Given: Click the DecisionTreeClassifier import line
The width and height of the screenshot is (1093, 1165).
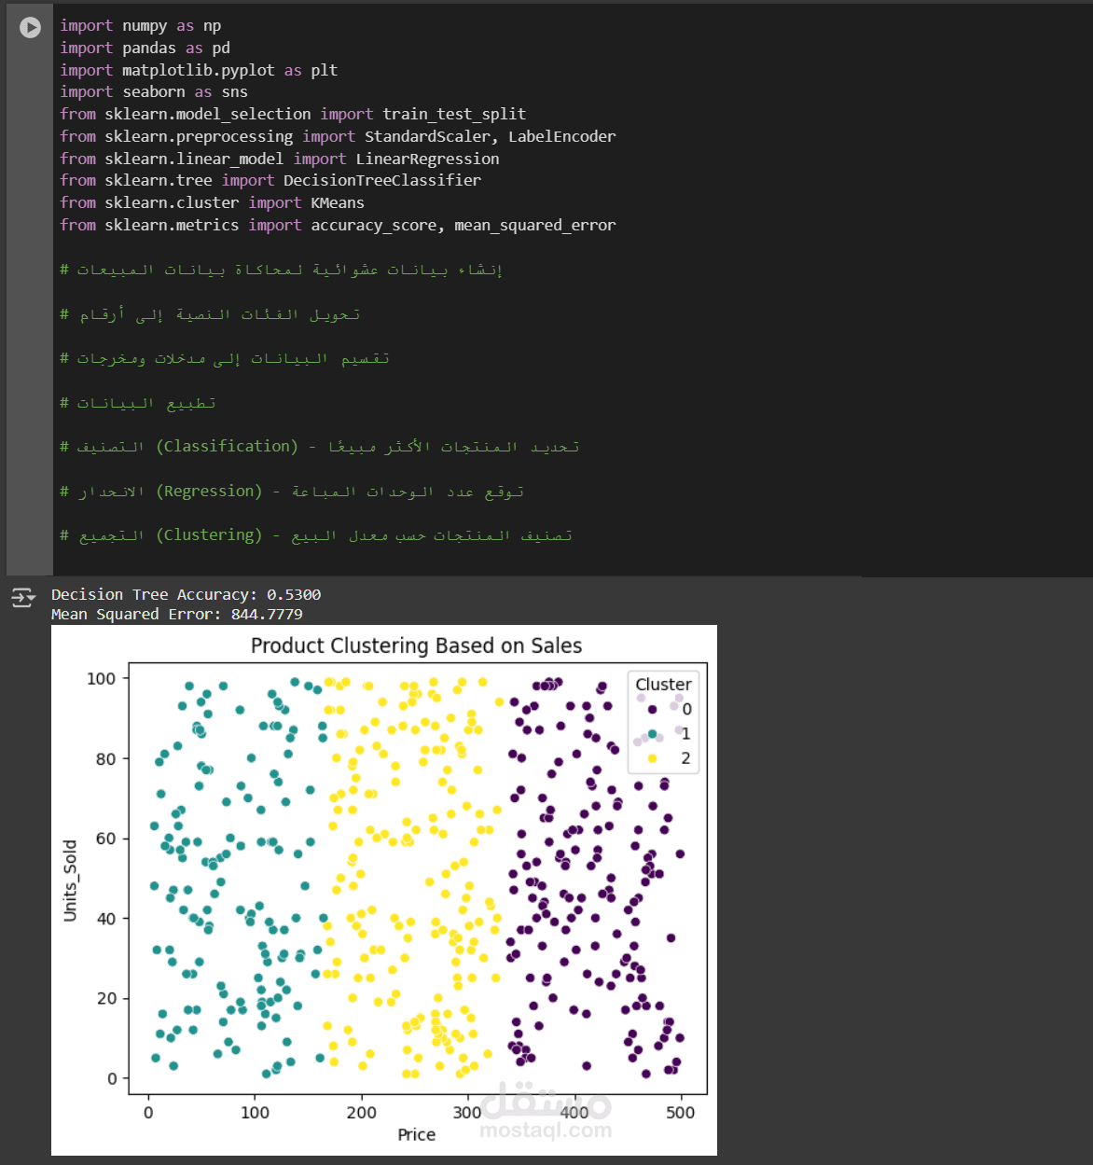Looking at the screenshot, I should click(270, 181).
